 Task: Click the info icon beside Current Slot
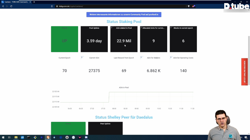pyautogui.click(x=82, y=57)
